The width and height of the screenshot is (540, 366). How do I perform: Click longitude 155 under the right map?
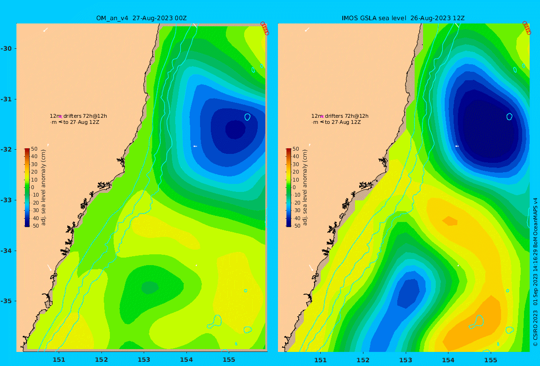pos(490,360)
